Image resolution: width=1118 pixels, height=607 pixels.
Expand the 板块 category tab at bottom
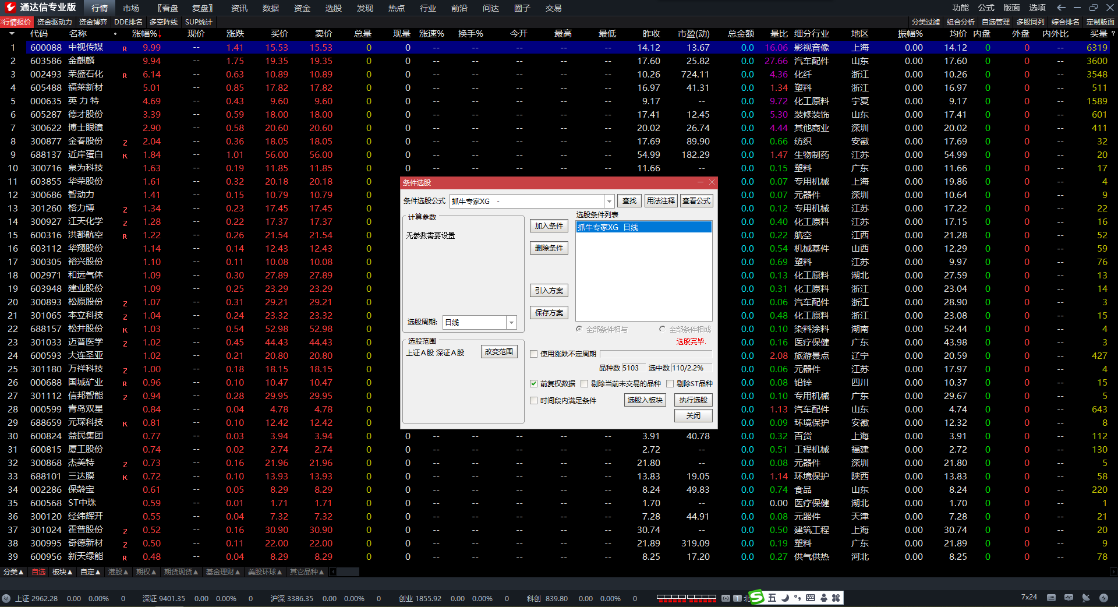(62, 572)
